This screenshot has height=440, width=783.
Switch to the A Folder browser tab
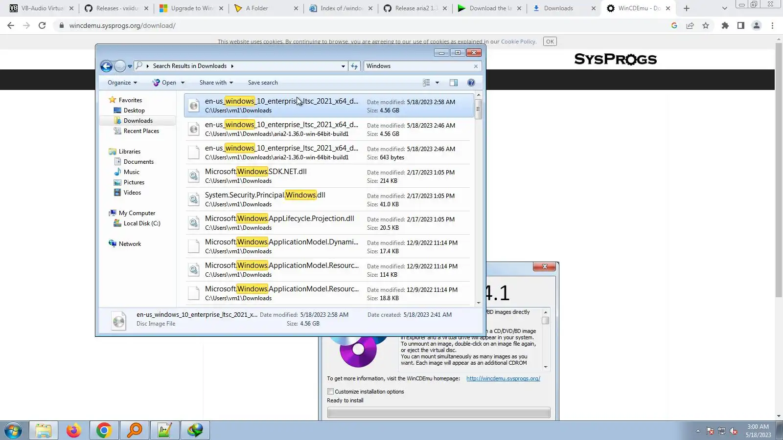pos(266,8)
